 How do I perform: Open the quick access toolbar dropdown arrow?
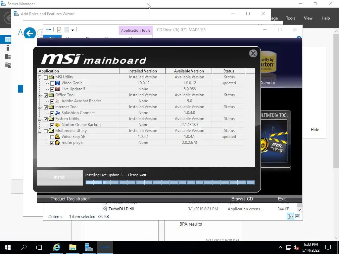(73, 30)
